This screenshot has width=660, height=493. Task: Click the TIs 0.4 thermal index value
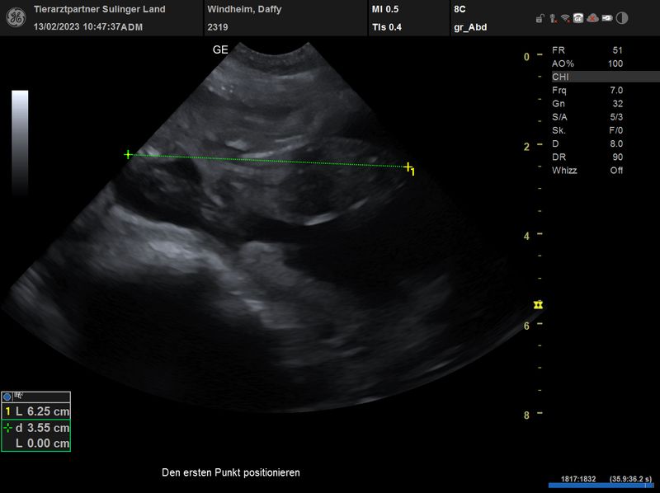point(387,27)
